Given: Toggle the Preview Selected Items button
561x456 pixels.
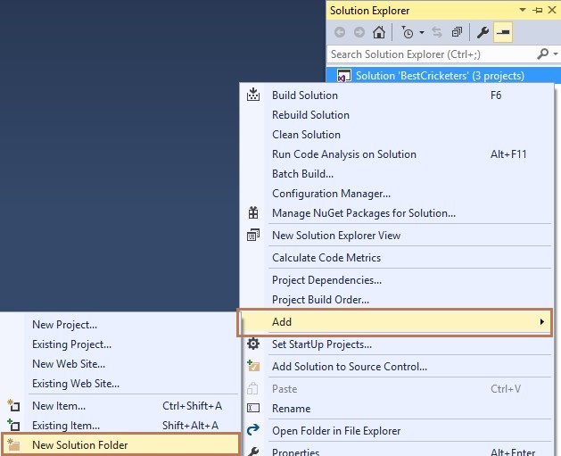Looking at the screenshot, I should click(503, 32).
